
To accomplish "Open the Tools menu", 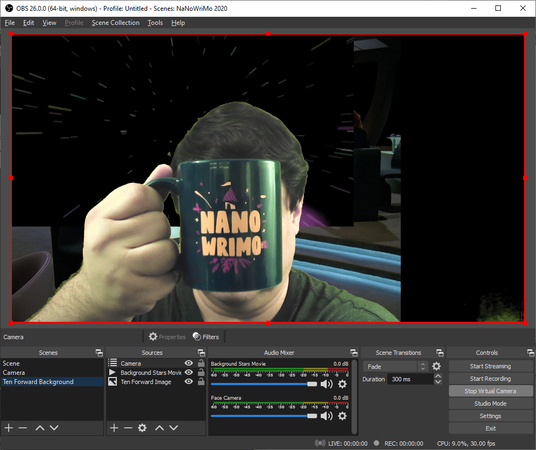I will [x=155, y=23].
